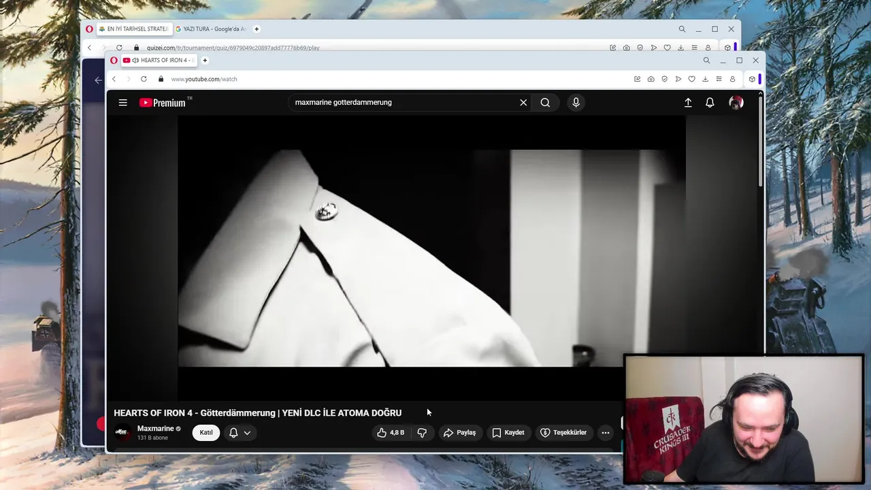The width and height of the screenshot is (871, 490).
Task: Save the video with Kaydet
Action: point(508,433)
